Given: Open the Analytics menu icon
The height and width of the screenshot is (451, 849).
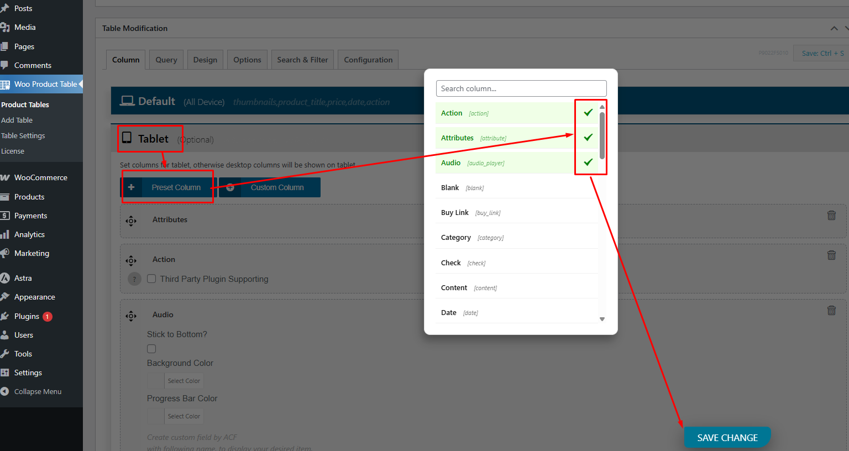Looking at the screenshot, I should pyautogui.click(x=5, y=234).
